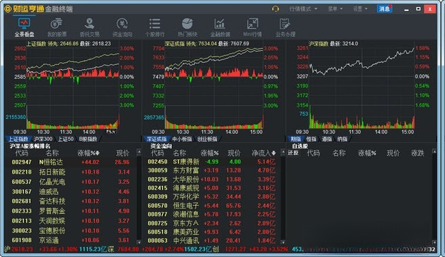Select capital flow row ST康得新
Image resolution: width=445 pixels, height=257 pixels.
point(212,162)
